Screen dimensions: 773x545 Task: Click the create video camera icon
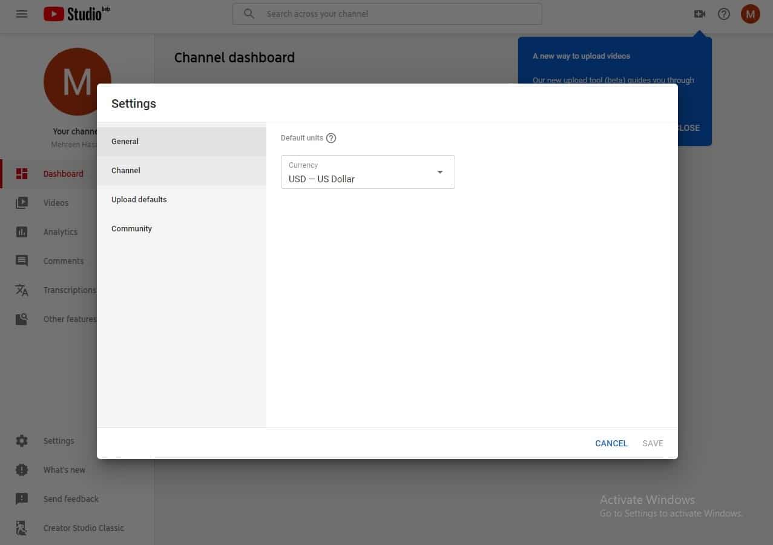pyautogui.click(x=699, y=14)
